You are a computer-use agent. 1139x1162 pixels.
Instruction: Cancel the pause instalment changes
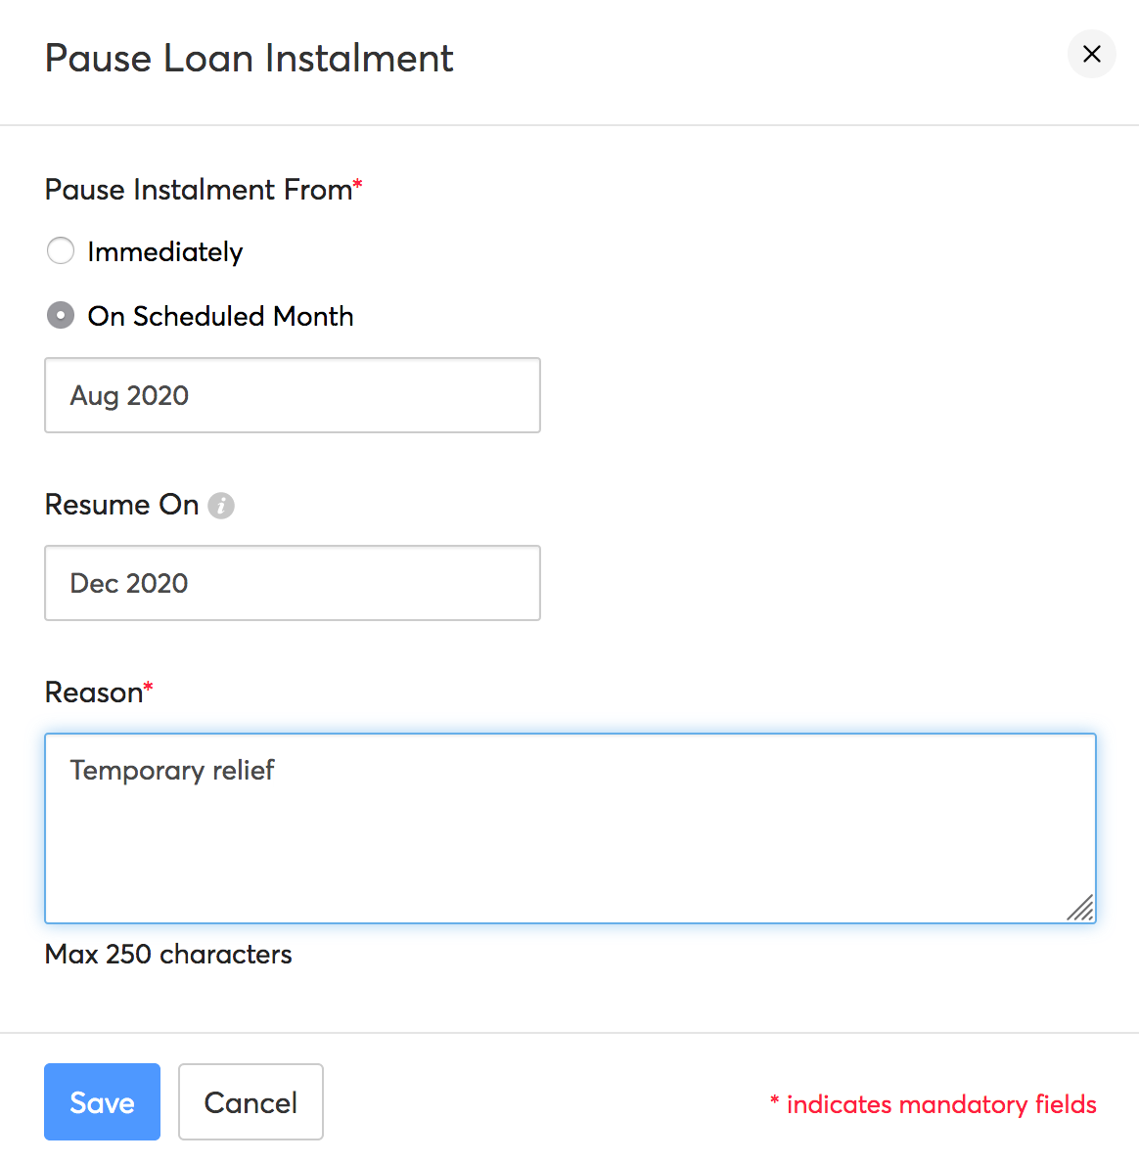click(x=251, y=1101)
